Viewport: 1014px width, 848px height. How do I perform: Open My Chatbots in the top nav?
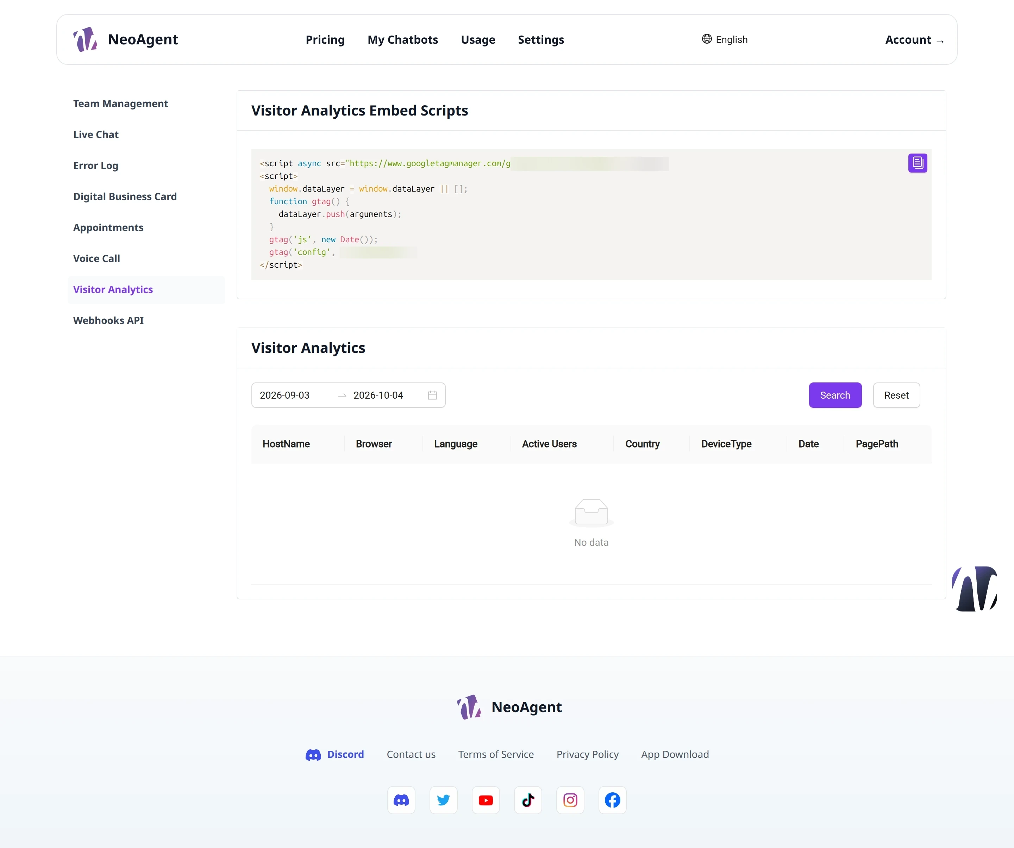point(403,39)
